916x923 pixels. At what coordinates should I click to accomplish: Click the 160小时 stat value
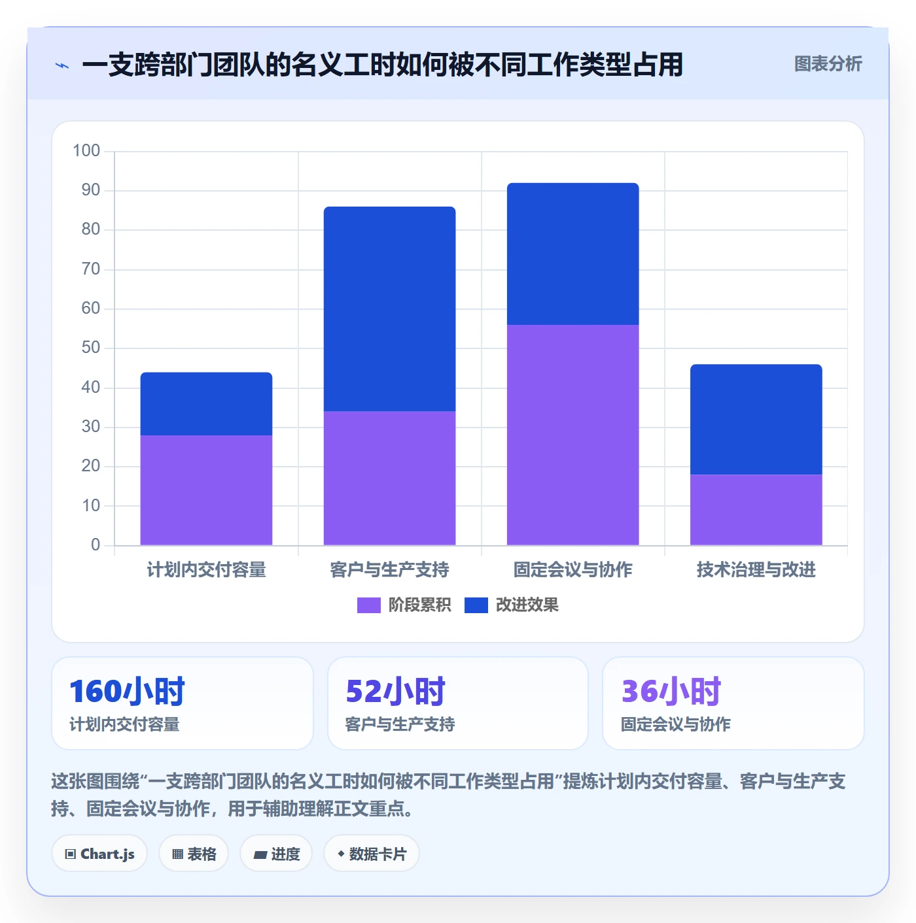coord(127,692)
